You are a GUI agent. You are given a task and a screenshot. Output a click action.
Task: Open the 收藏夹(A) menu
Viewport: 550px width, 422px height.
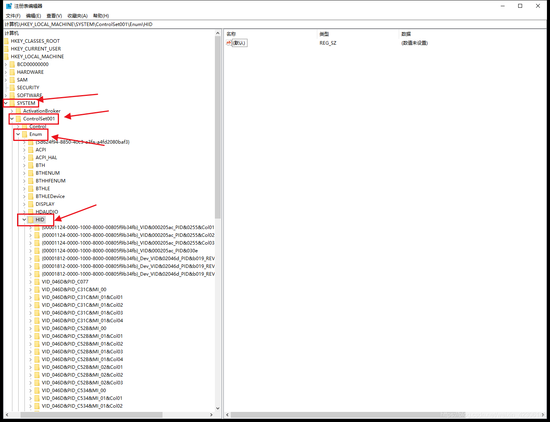point(78,16)
